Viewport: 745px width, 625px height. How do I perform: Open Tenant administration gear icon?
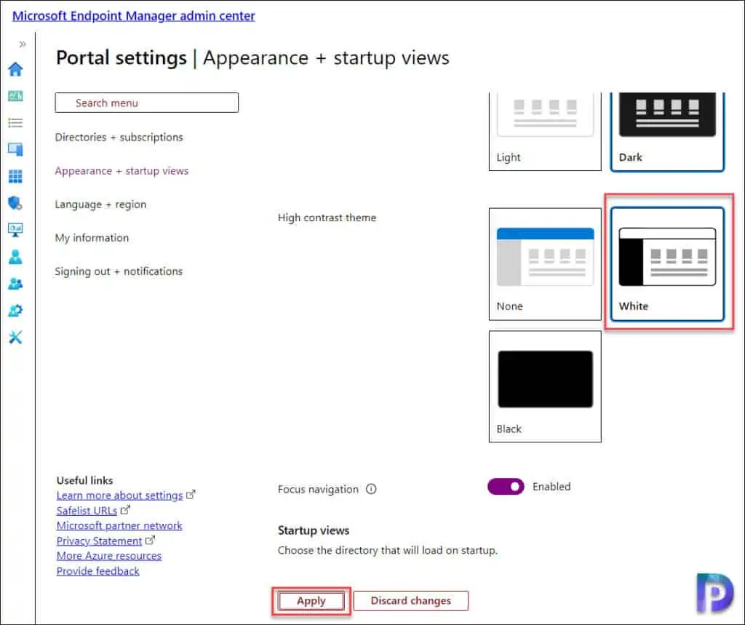pyautogui.click(x=15, y=311)
